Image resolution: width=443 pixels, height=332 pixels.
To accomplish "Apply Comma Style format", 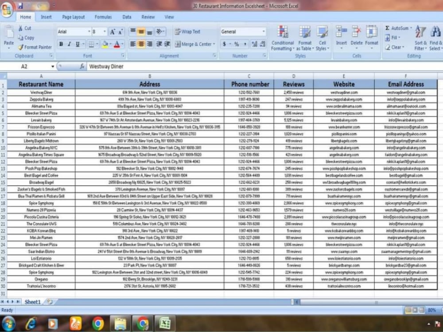I will pyautogui.click(x=245, y=44).
